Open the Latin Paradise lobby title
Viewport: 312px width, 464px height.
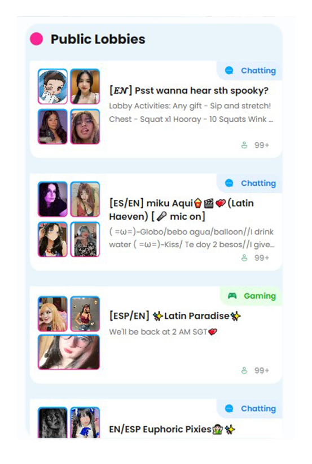pos(175,316)
